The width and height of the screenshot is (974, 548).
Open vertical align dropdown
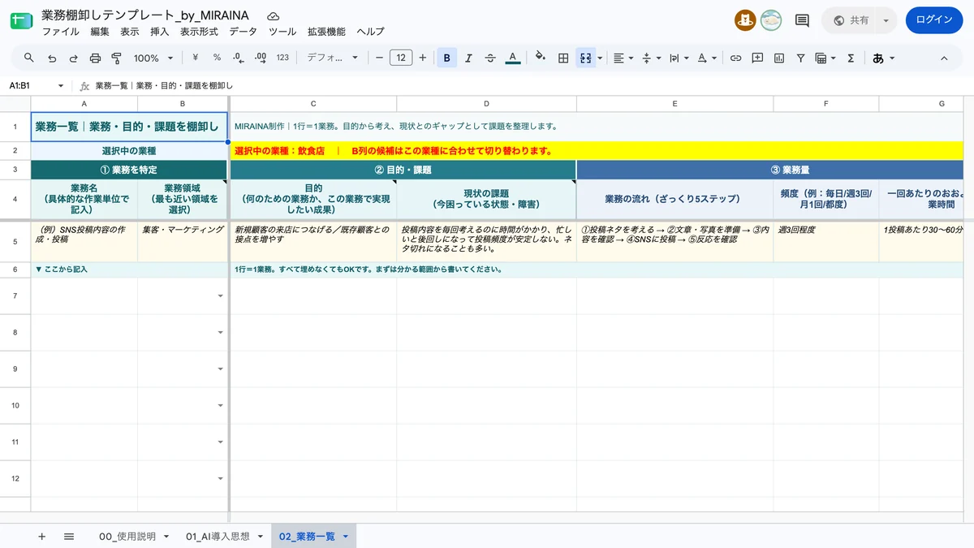pyautogui.click(x=651, y=58)
